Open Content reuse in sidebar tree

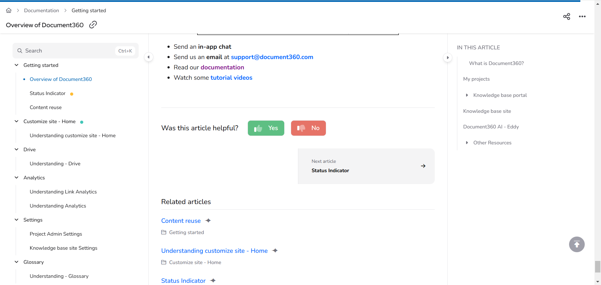click(x=46, y=107)
